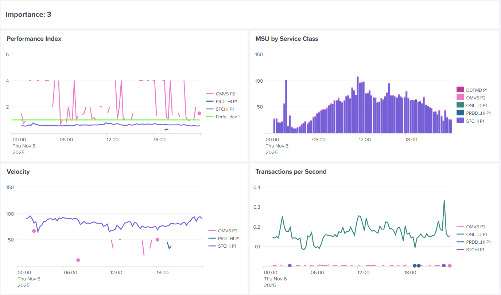Screen dimensions: 501x295
Task: Click the highest green peak in Transactions chart
Action: 444,200
